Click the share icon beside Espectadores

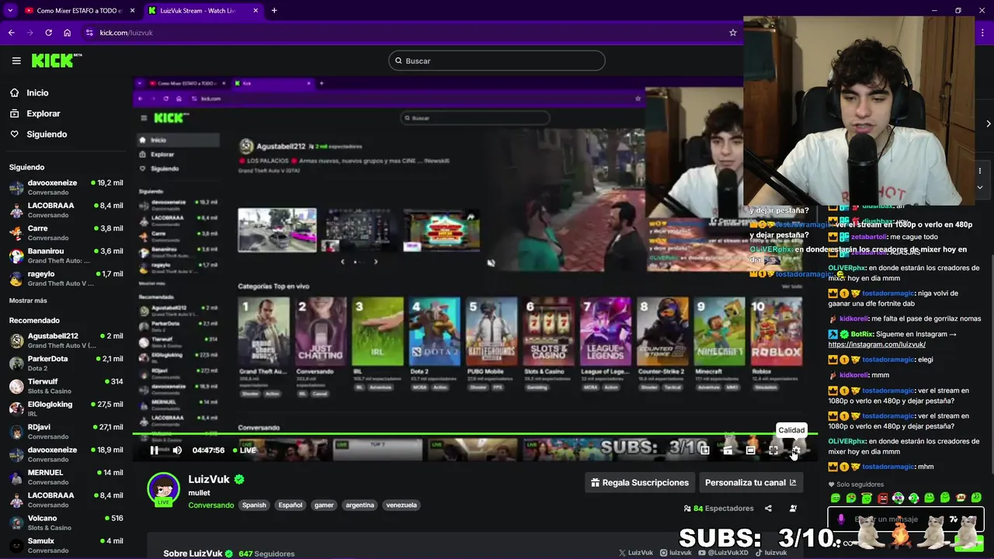click(768, 509)
